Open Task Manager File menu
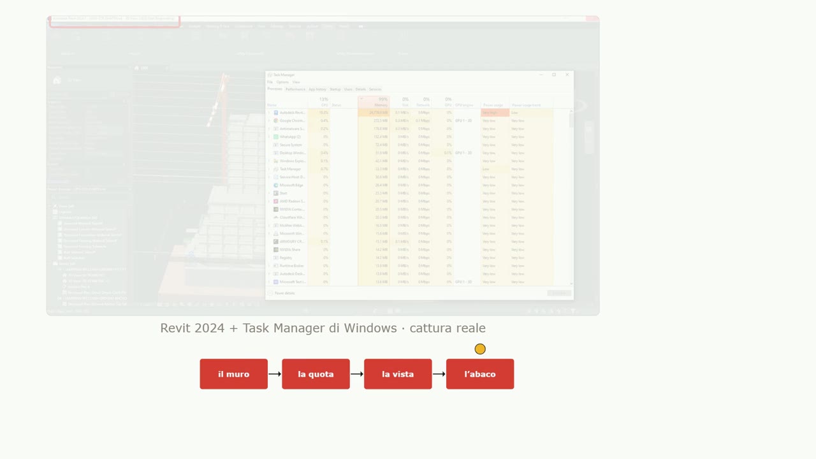Screen dimensions: 816x459 270,82
